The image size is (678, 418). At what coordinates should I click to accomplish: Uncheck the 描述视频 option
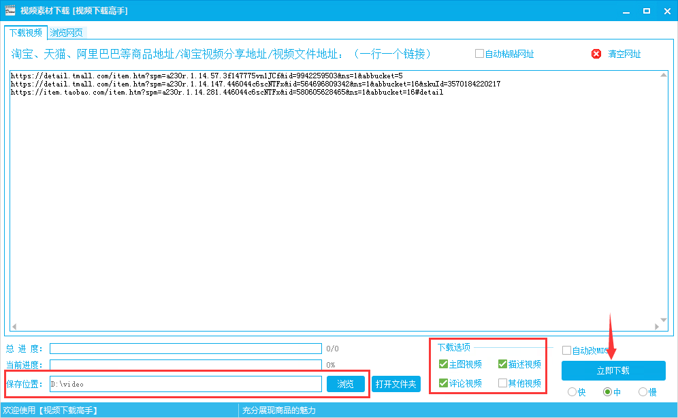point(502,364)
